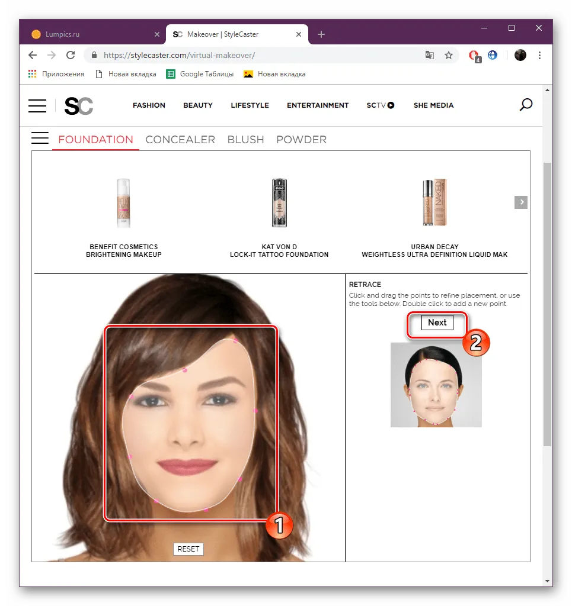
Task: Open the Chrome three-dot menu
Action: [x=539, y=55]
